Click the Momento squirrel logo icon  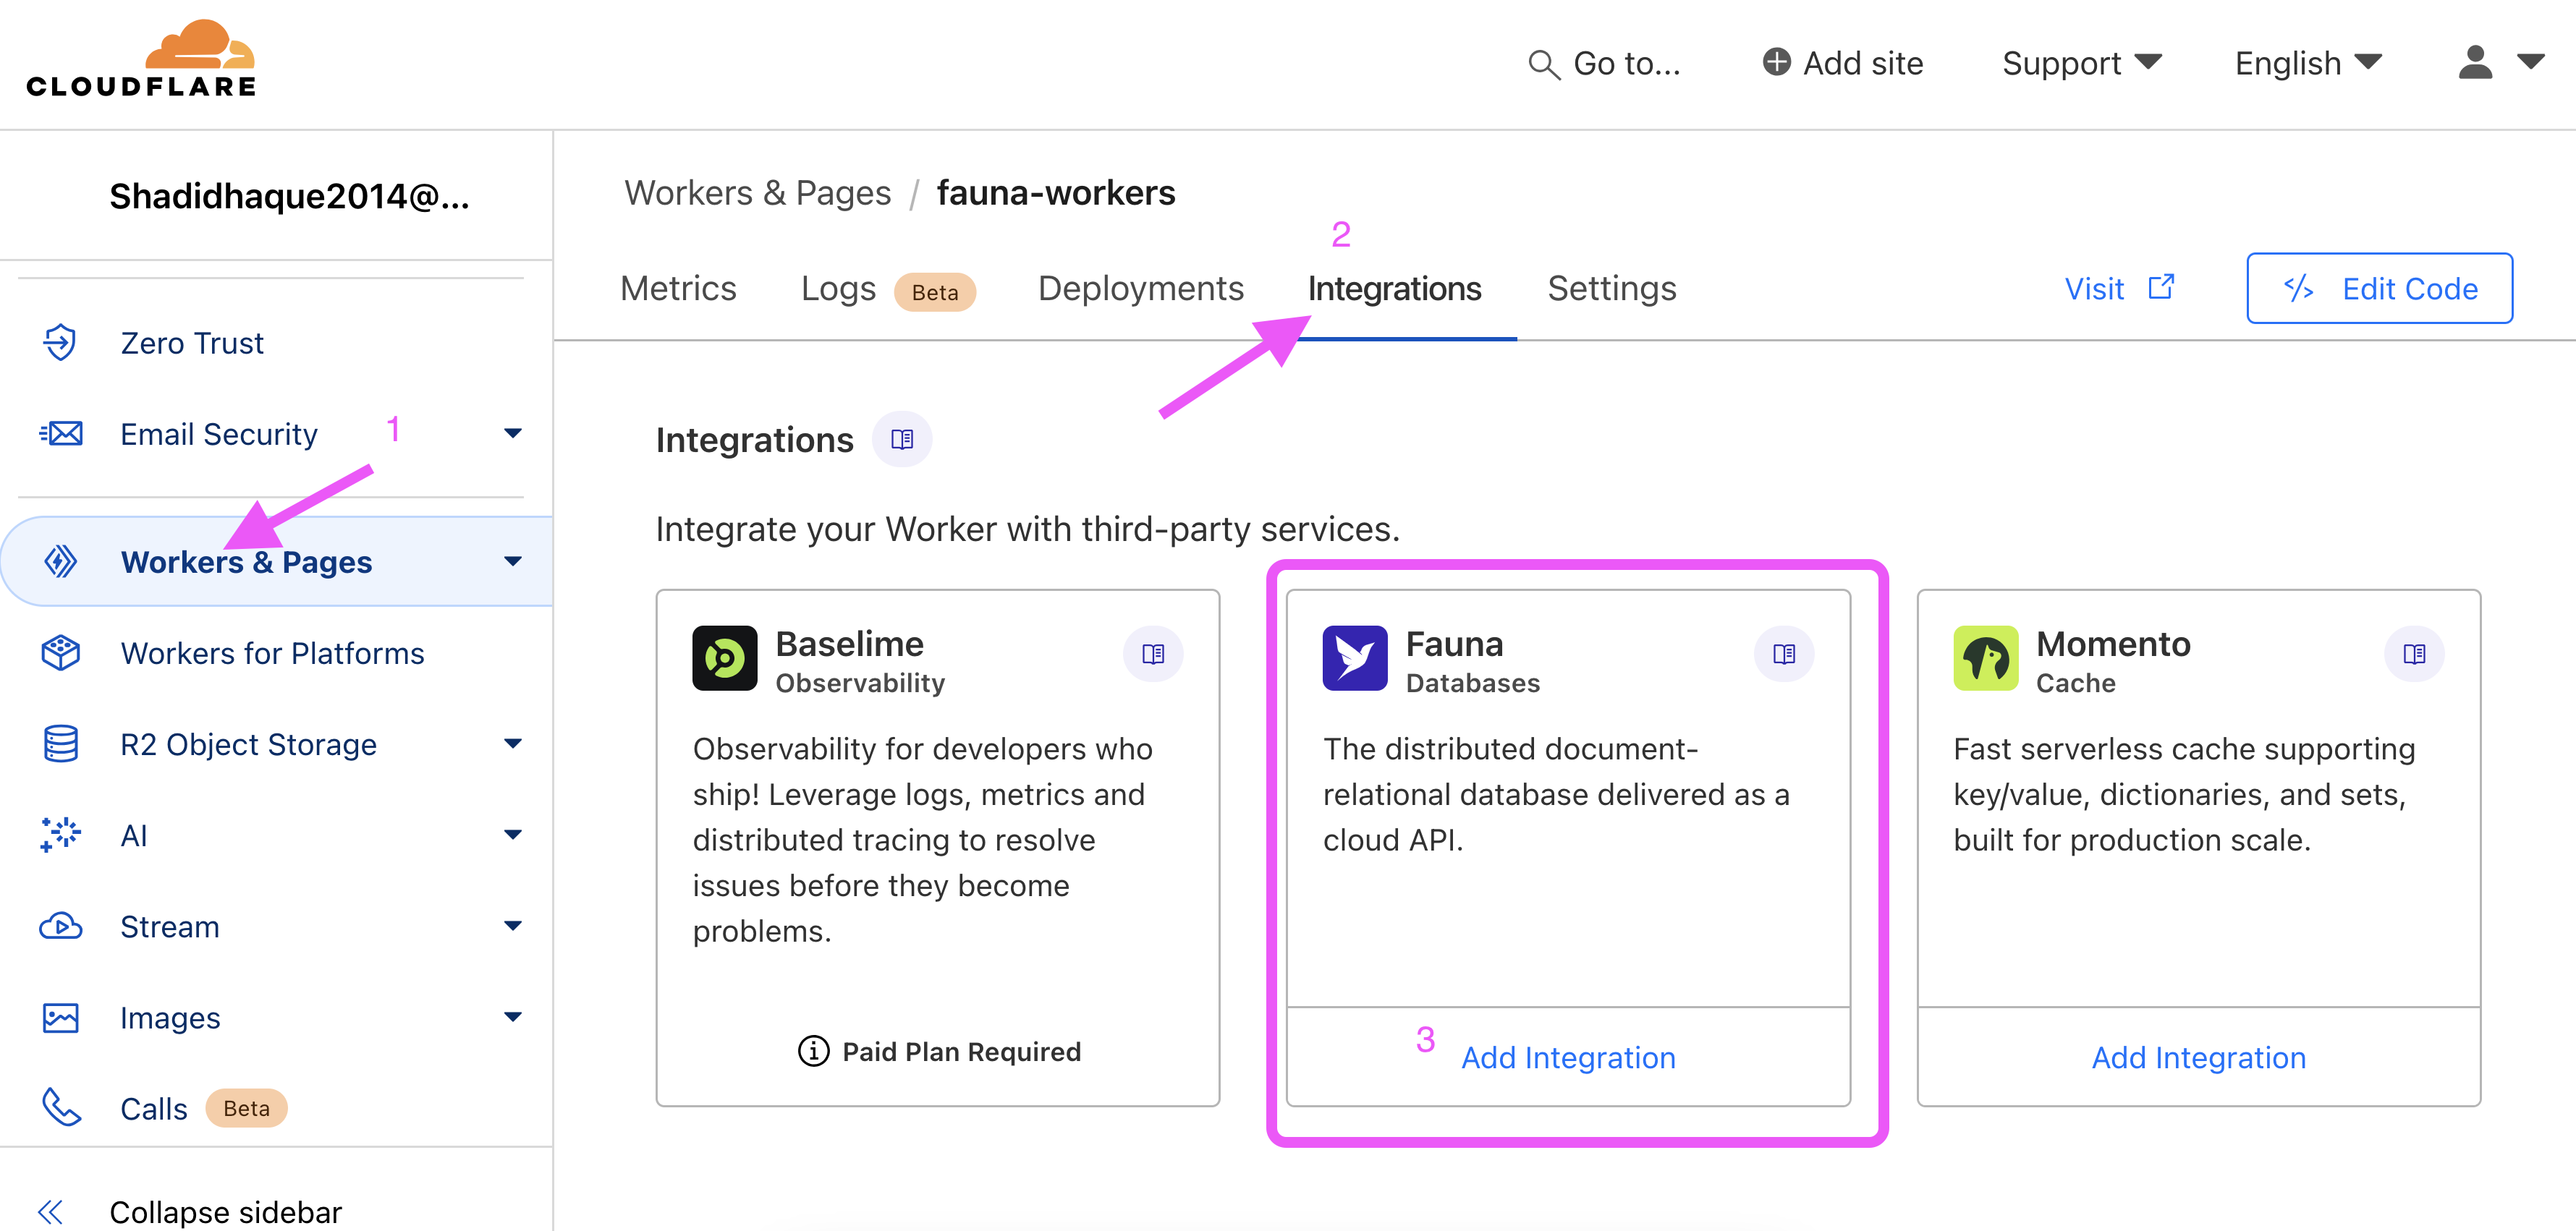[x=1986, y=657]
